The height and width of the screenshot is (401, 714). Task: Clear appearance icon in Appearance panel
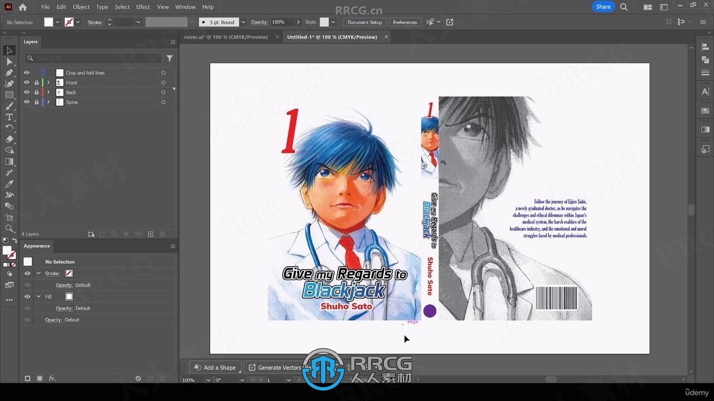[138, 378]
